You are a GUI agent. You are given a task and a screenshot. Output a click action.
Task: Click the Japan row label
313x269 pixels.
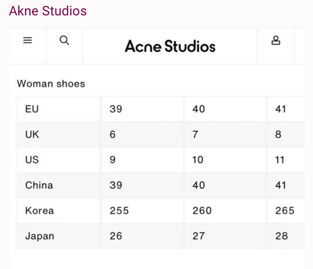[40, 236]
